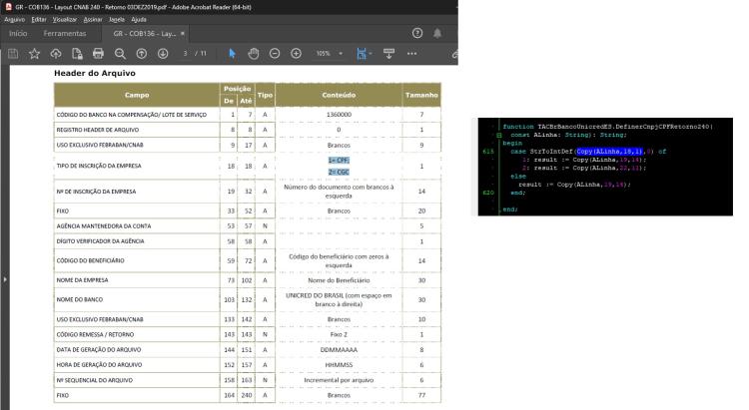Click highlighted '2= CGC' text in table

pos(339,172)
